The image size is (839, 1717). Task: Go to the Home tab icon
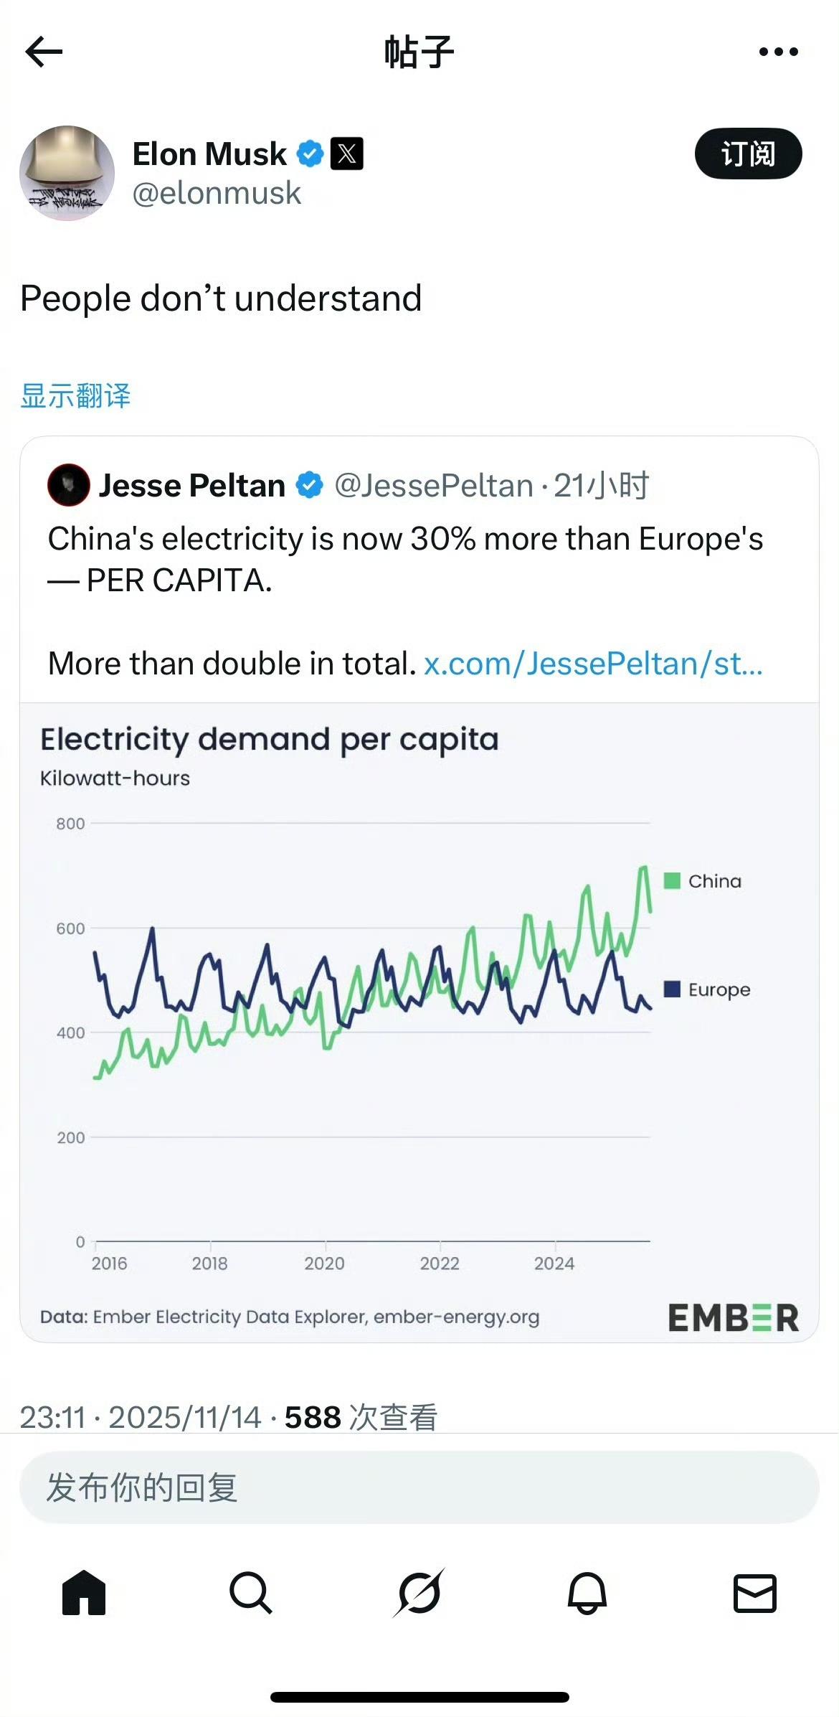tap(84, 1593)
